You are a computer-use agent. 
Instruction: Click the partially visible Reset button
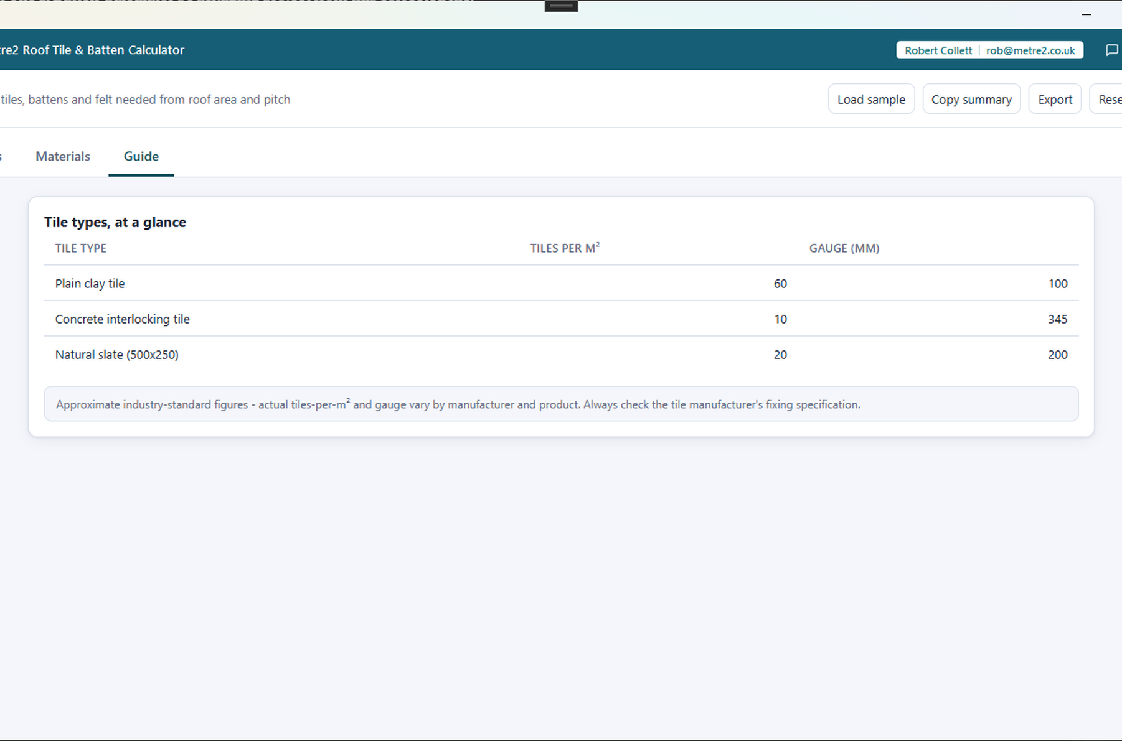coord(1106,99)
